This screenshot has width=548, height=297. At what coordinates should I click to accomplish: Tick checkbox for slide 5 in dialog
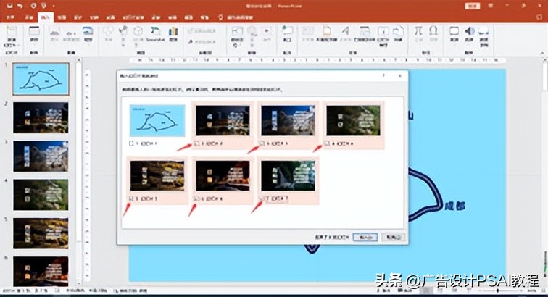click(131, 198)
